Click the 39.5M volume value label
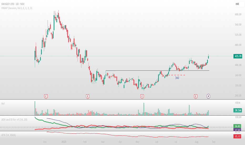 pos(238,110)
